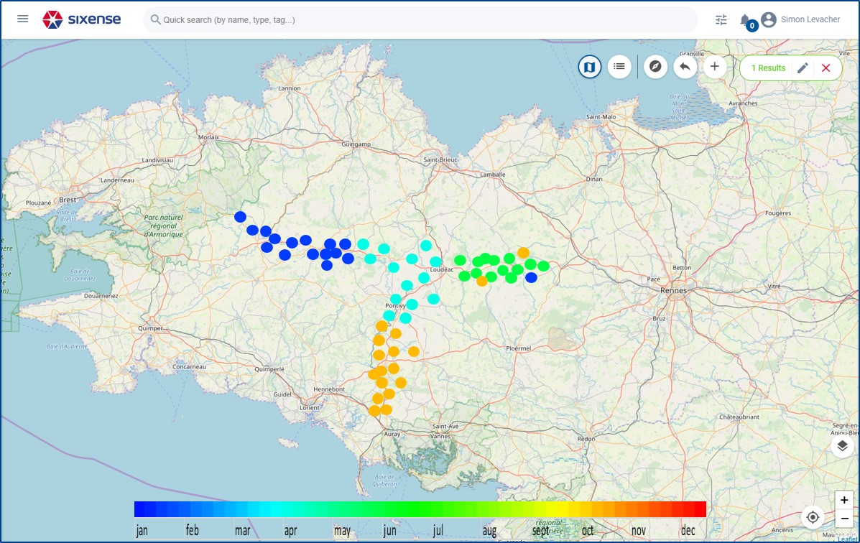The height and width of the screenshot is (543, 860).
Task: Click the Châteaubriant label on map
Action: point(739,417)
